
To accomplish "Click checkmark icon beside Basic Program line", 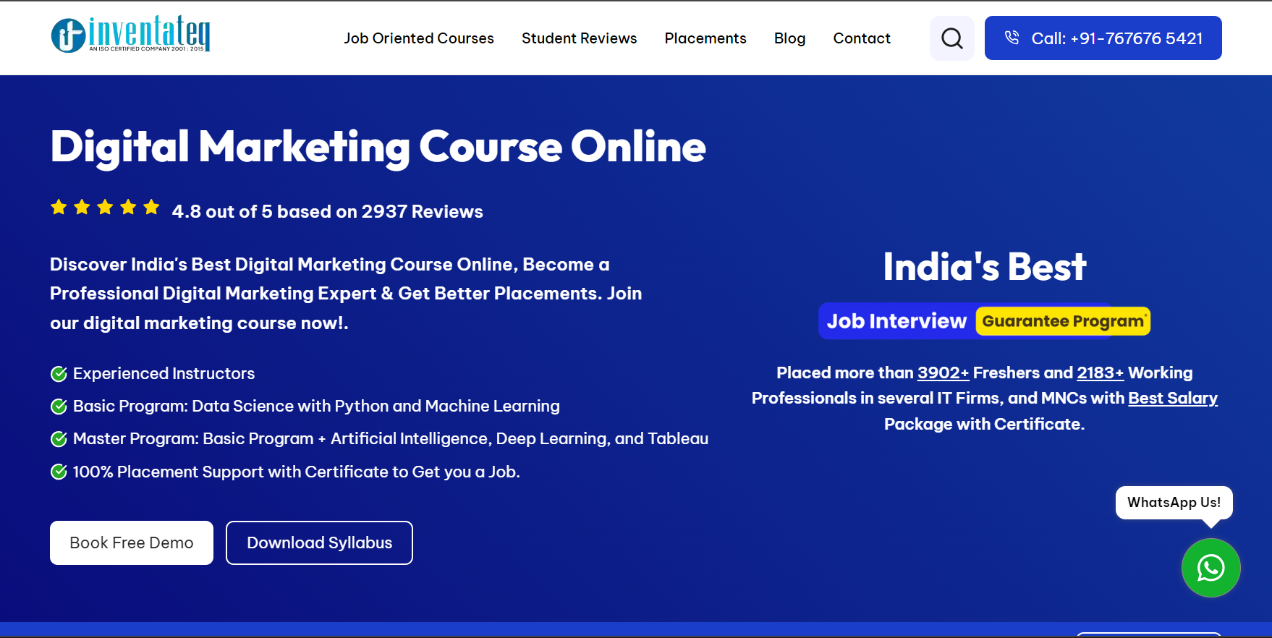I will (x=59, y=407).
